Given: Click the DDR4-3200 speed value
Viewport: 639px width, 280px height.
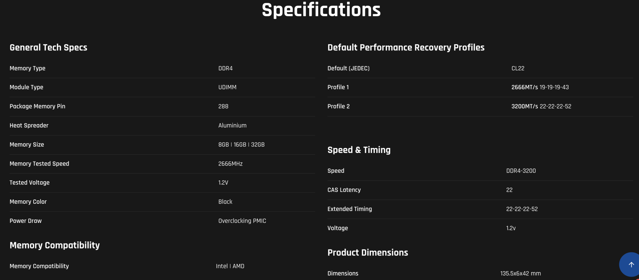Looking at the screenshot, I should [x=521, y=171].
